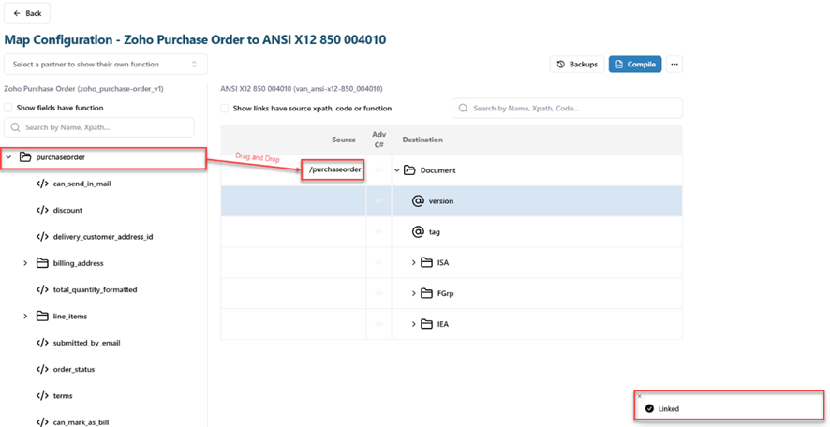Click the Linked checkmark icon

649,409
